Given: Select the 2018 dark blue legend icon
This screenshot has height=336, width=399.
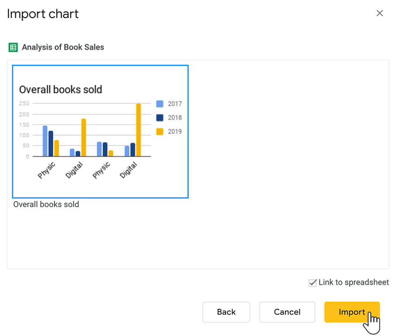Looking at the screenshot, I should (160, 117).
